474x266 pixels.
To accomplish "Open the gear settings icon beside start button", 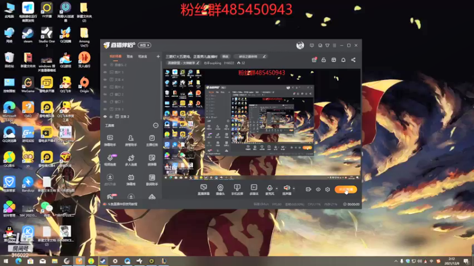I will (328, 189).
